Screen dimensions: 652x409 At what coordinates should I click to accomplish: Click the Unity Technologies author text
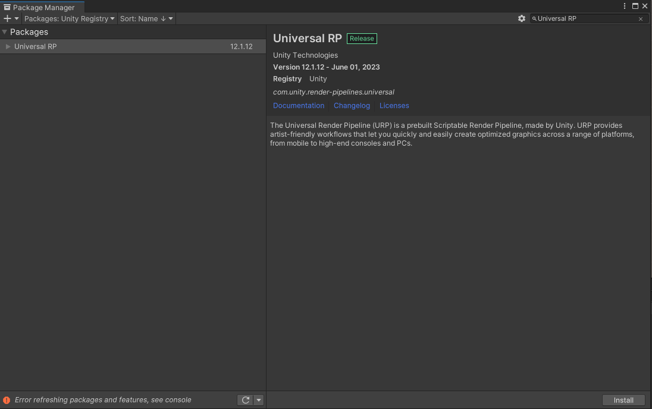click(x=305, y=55)
